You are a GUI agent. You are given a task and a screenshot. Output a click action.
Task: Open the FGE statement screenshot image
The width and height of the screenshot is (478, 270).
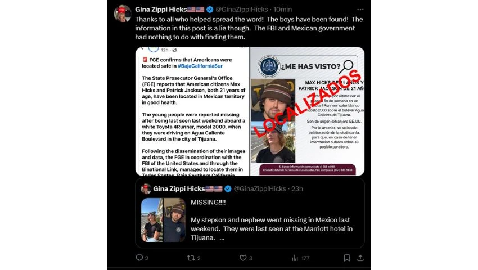click(x=192, y=111)
